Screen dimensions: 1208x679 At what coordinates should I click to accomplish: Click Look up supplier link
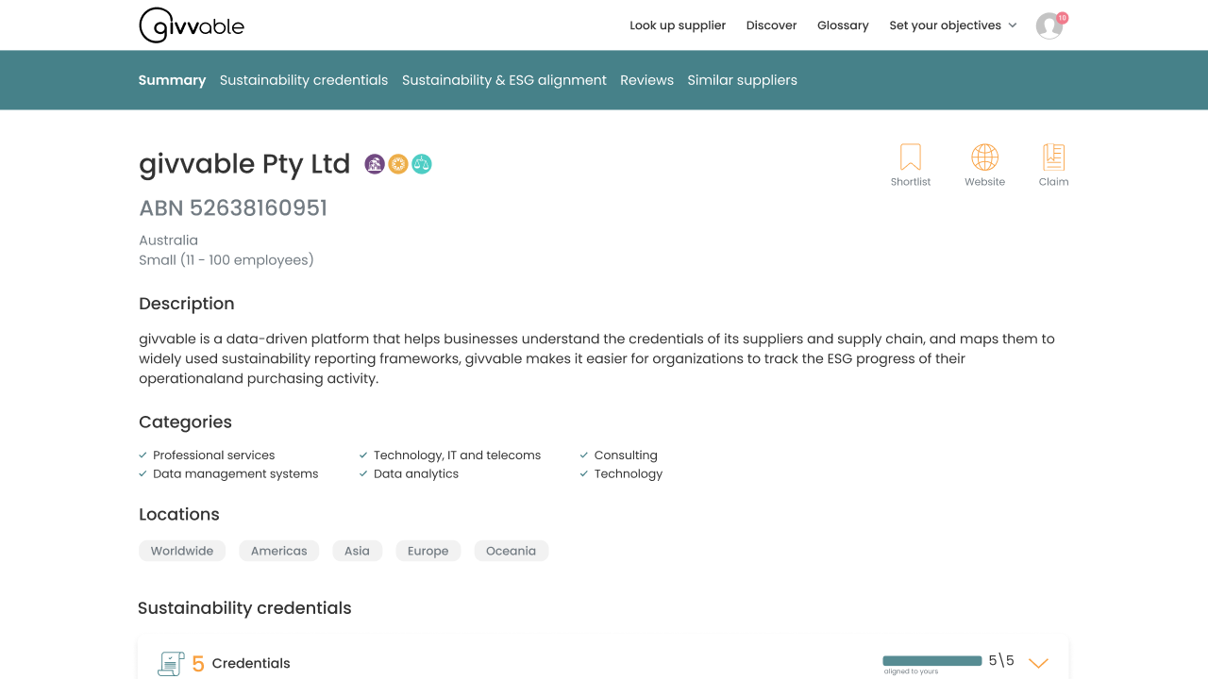click(x=678, y=25)
